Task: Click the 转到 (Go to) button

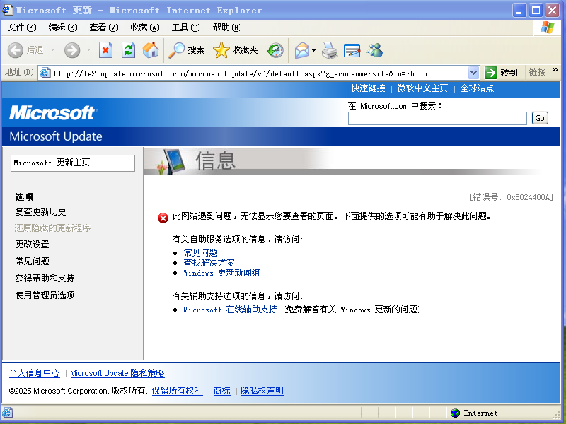Action: pos(502,73)
